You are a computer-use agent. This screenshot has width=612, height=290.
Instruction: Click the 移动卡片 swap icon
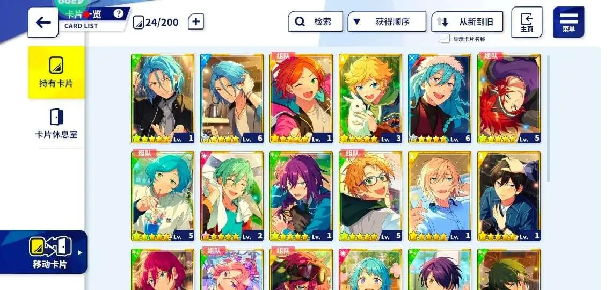point(48,247)
